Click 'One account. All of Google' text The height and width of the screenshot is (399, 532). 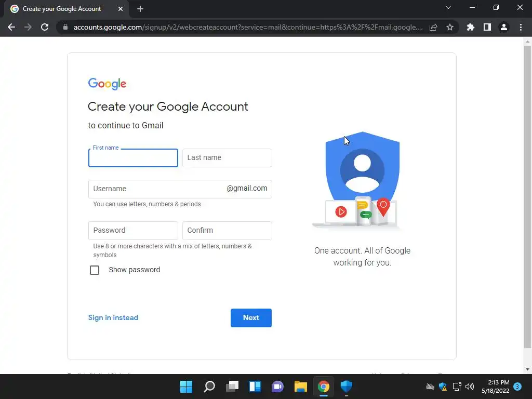point(362,251)
